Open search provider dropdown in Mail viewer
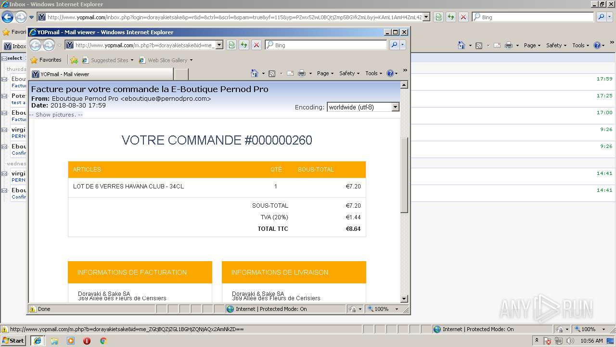The height and width of the screenshot is (347, 616). pos(403,45)
